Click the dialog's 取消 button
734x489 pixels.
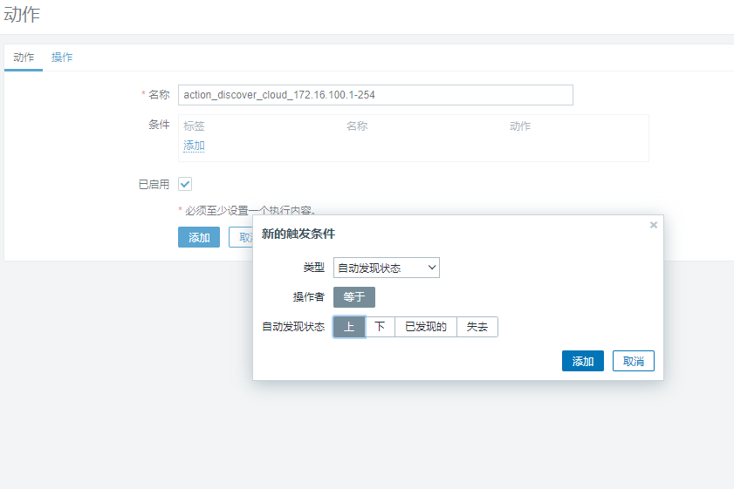(x=633, y=361)
